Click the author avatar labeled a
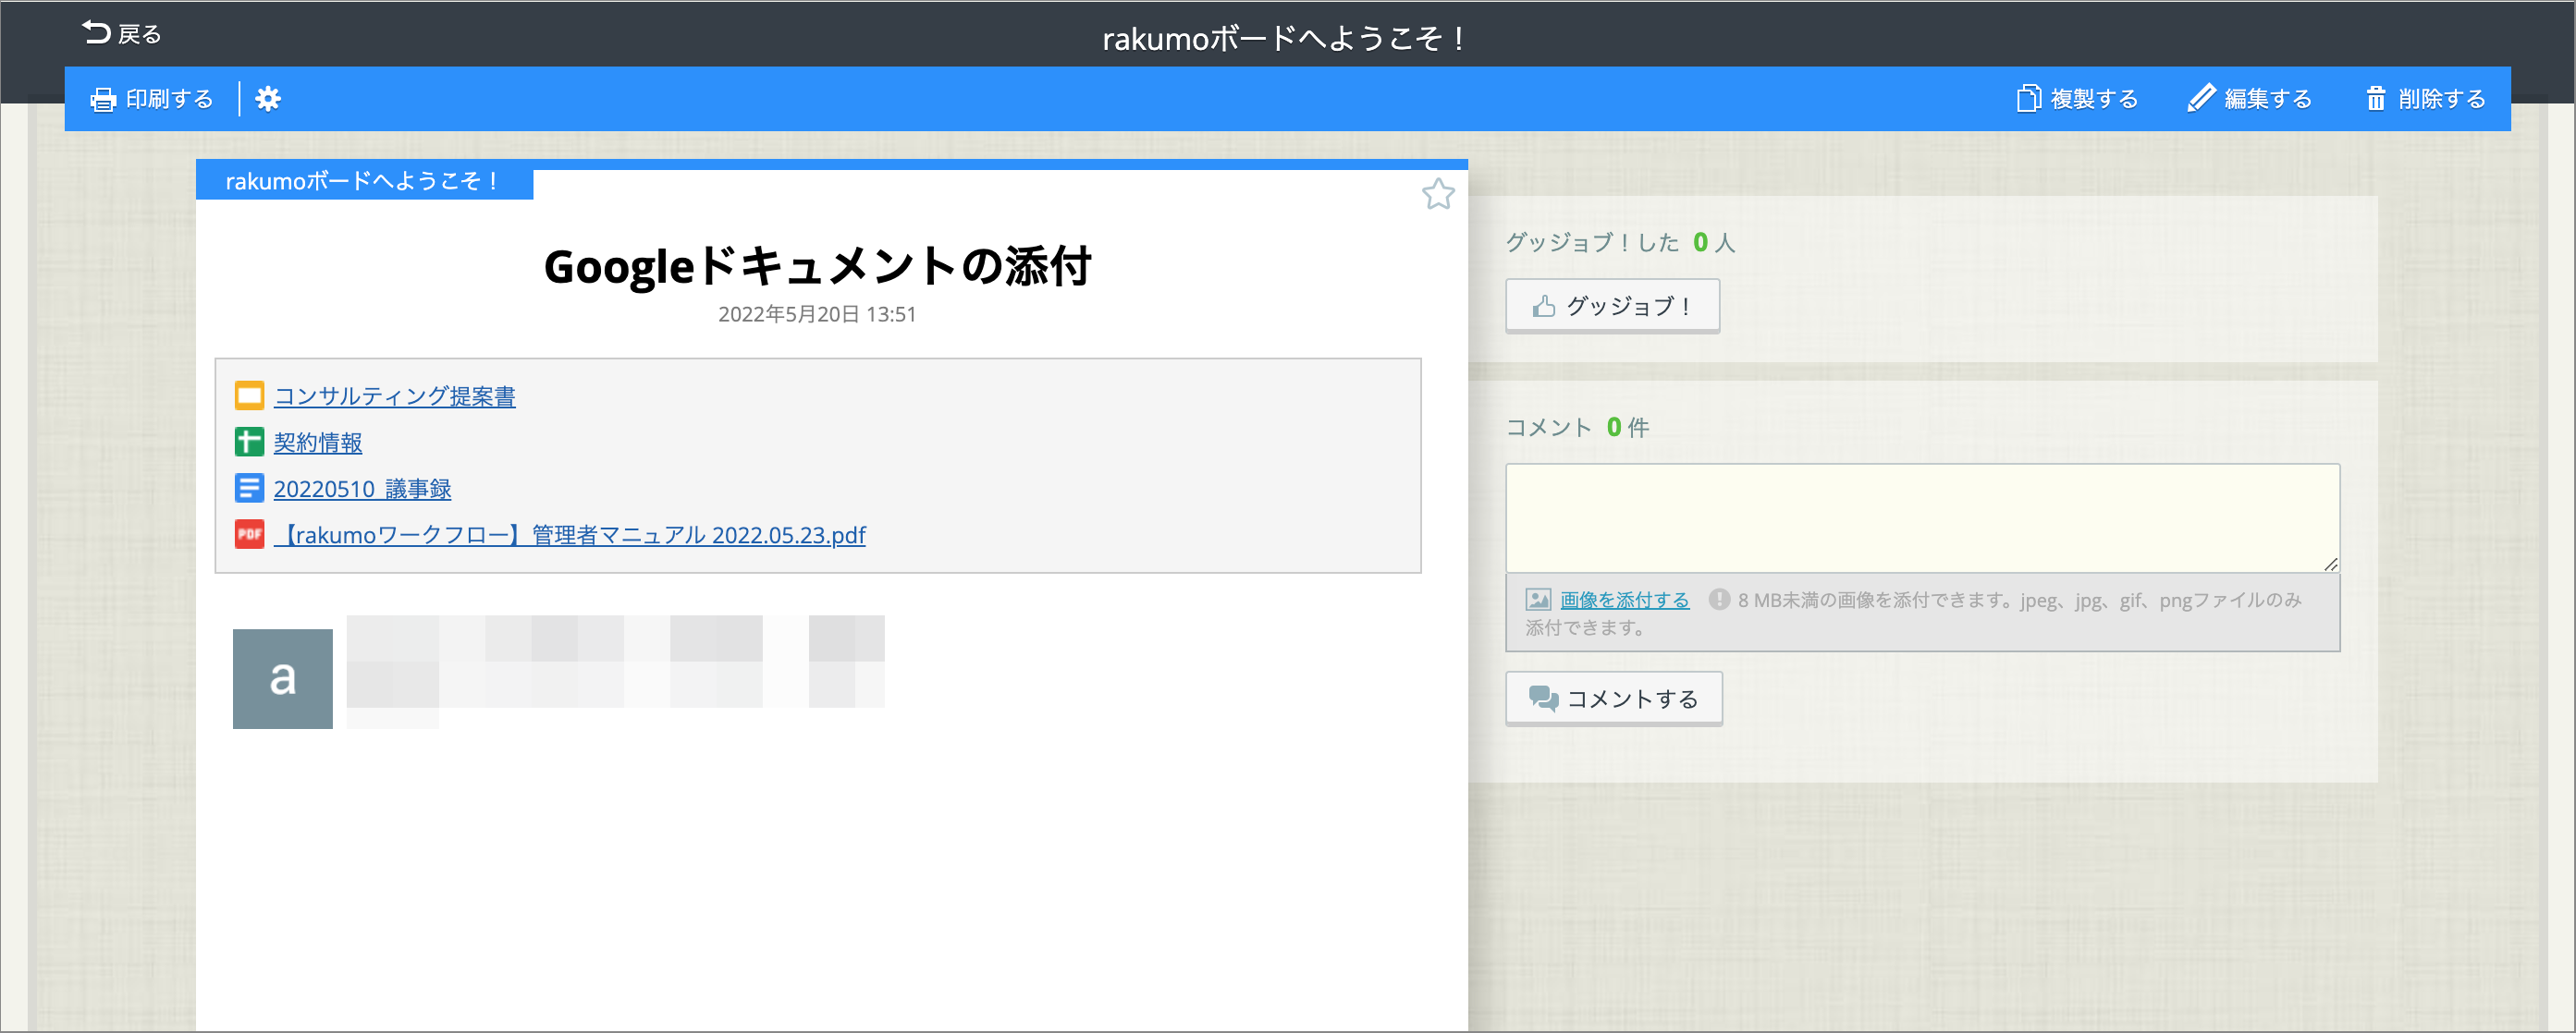This screenshot has width=2576, height=1033. click(x=283, y=678)
